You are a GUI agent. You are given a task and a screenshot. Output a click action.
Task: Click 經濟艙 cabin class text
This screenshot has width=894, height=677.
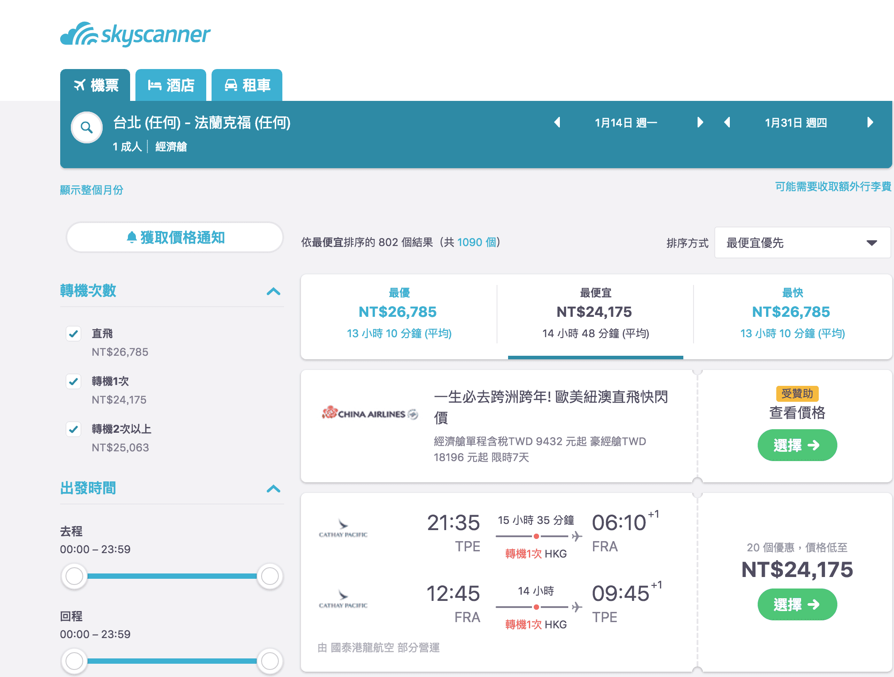171,146
